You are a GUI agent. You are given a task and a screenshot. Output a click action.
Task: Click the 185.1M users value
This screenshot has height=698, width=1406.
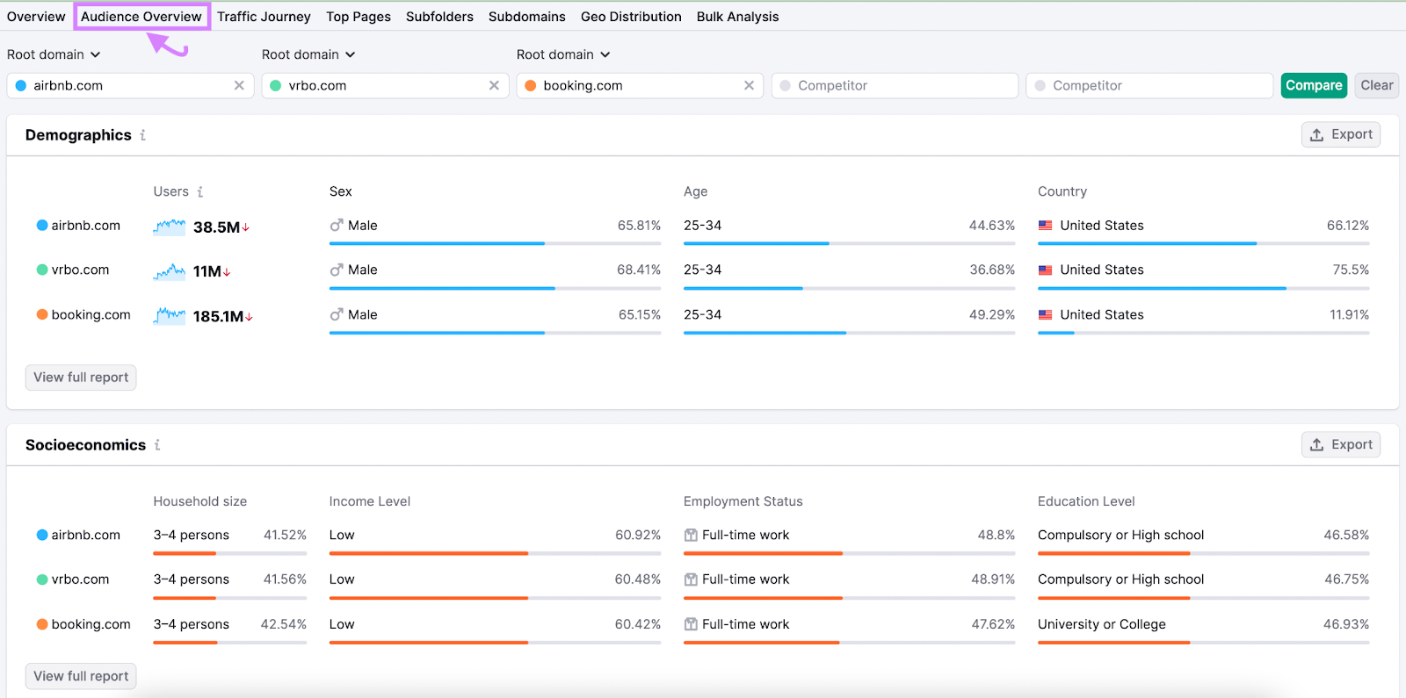pos(218,316)
